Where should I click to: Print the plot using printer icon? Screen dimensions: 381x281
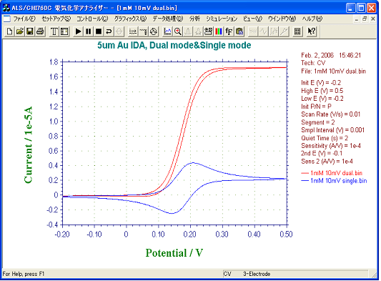(x=40, y=31)
